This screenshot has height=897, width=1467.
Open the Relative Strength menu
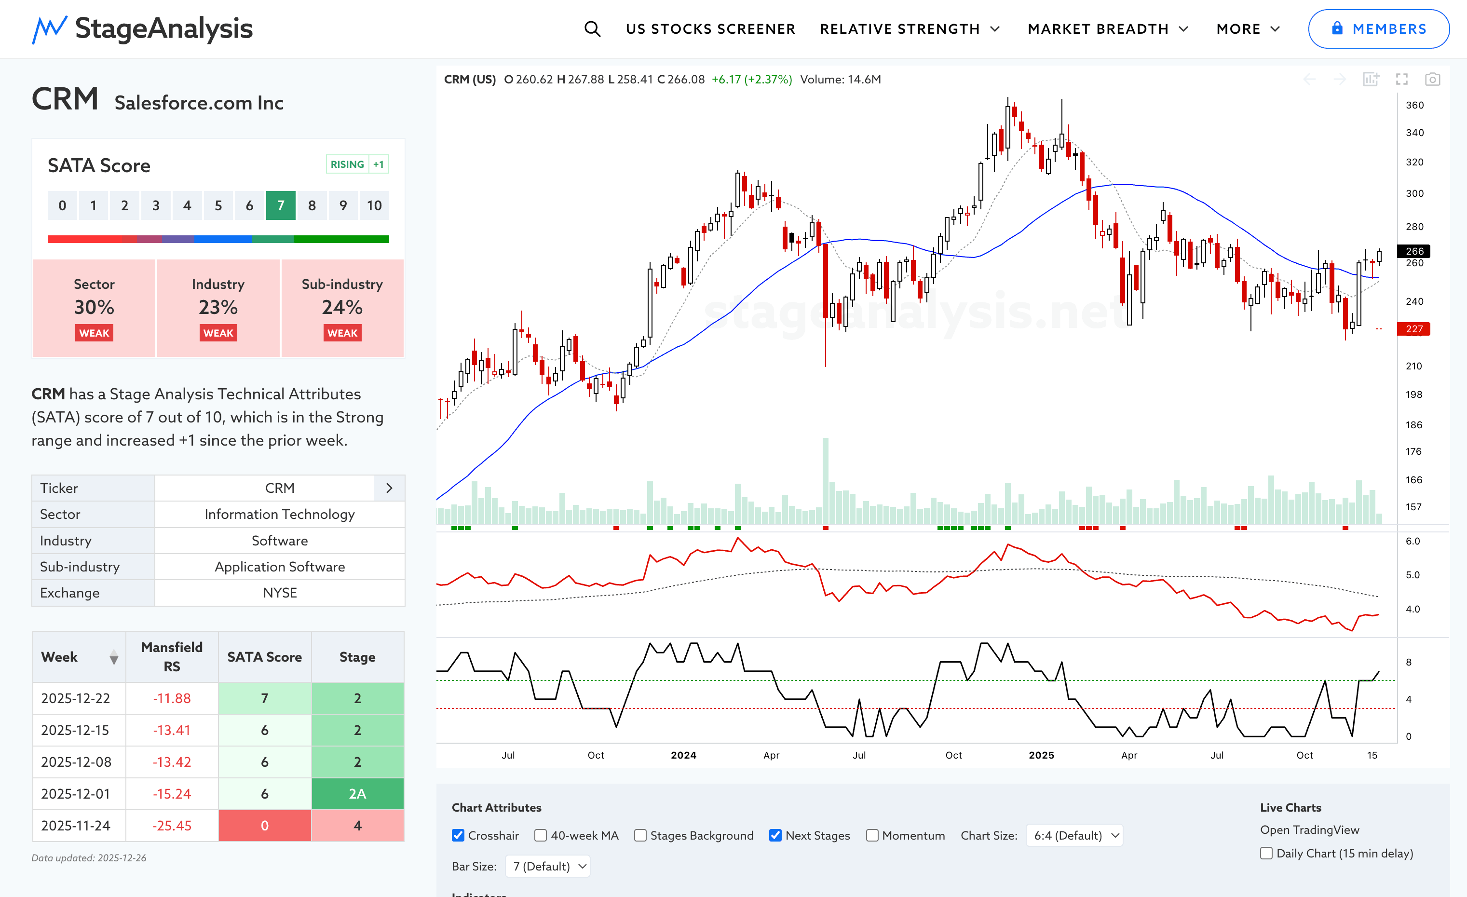click(909, 28)
